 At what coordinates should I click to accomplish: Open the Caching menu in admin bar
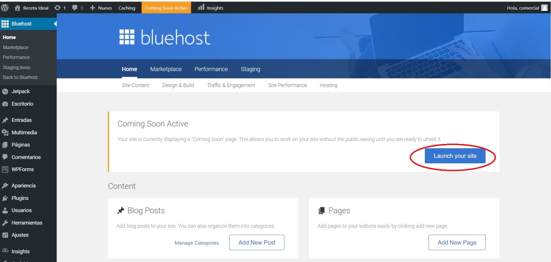126,8
